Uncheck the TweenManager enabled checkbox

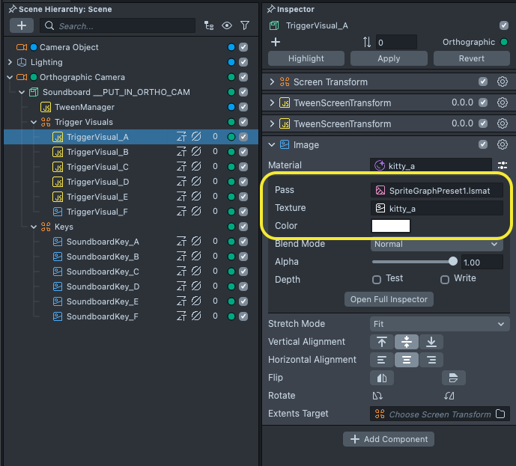point(243,107)
